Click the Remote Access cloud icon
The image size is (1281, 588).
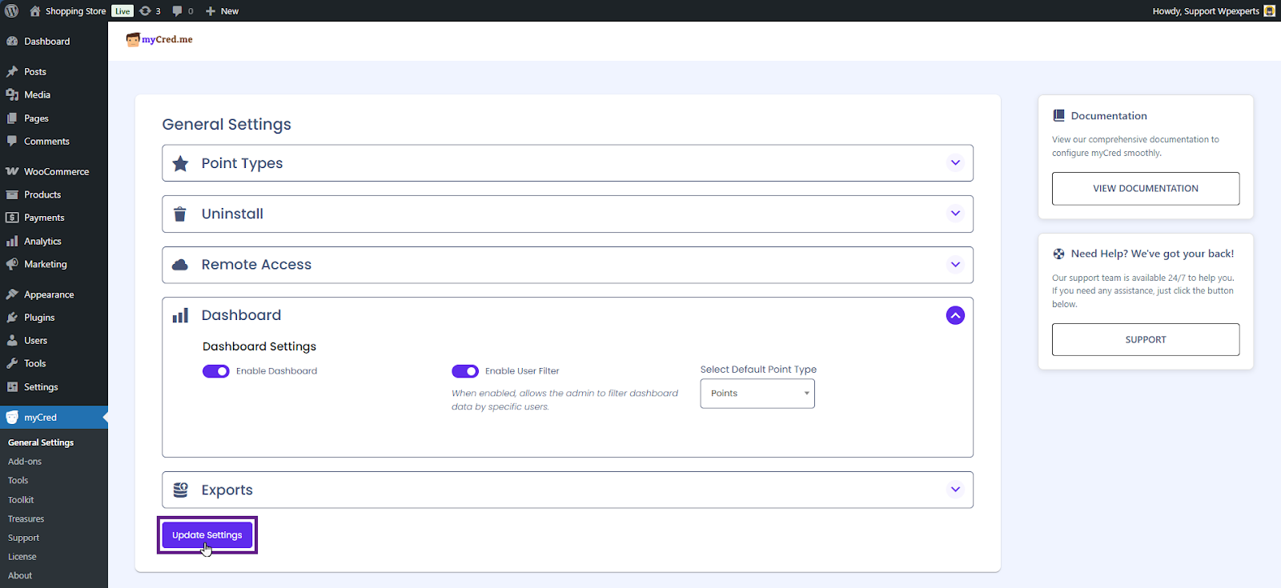(x=180, y=265)
